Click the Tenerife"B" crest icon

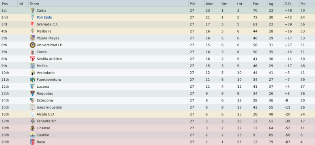pyautogui.click(x=33, y=121)
